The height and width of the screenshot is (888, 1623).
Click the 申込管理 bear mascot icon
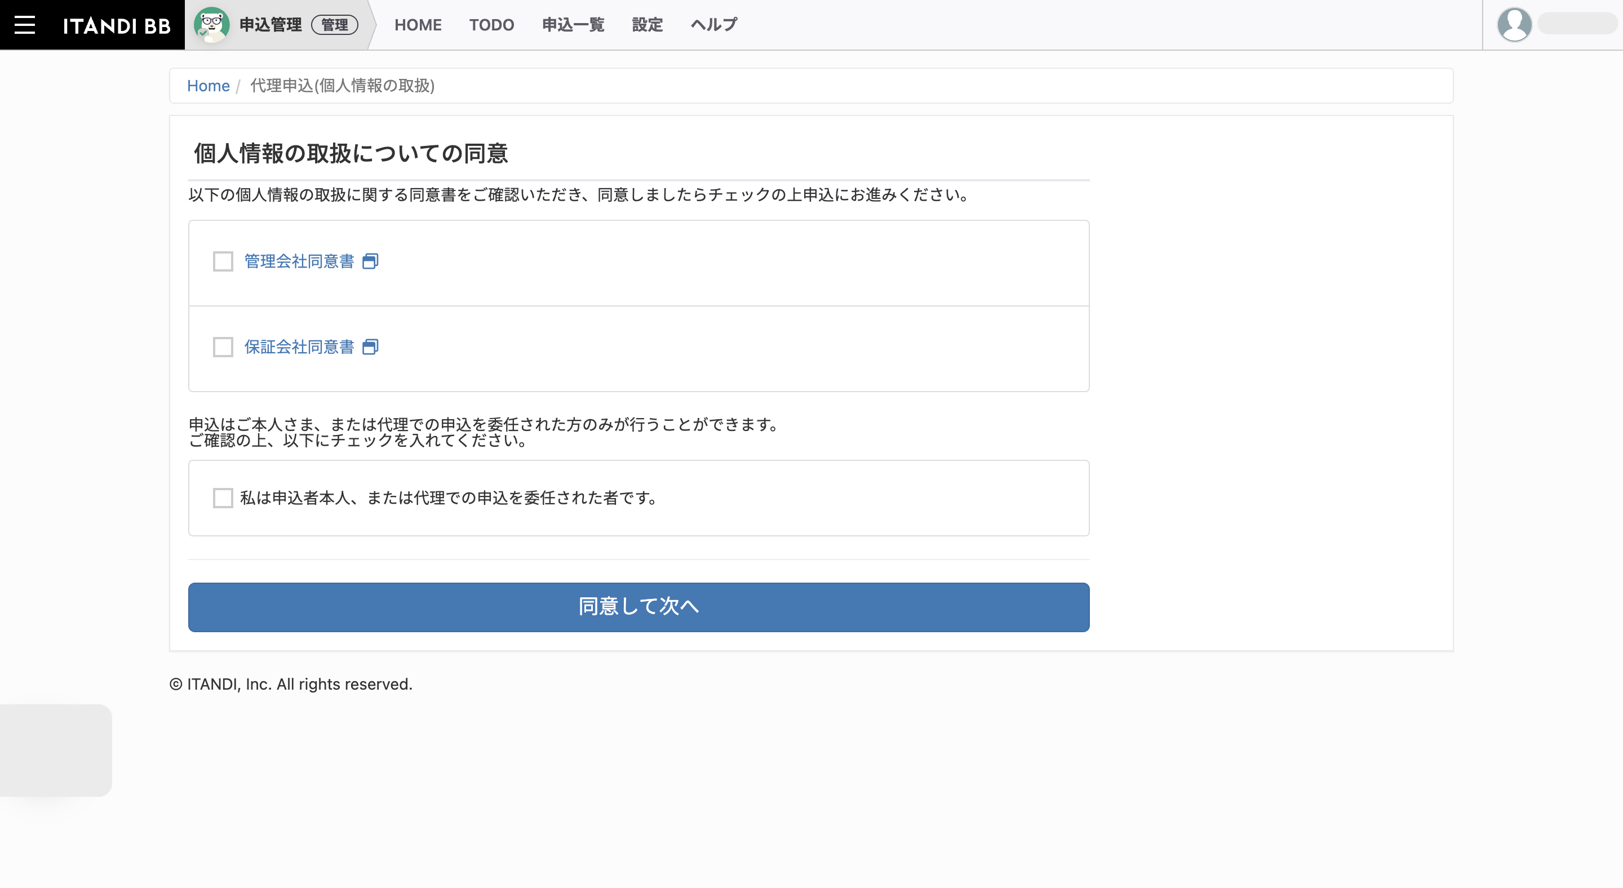point(212,25)
